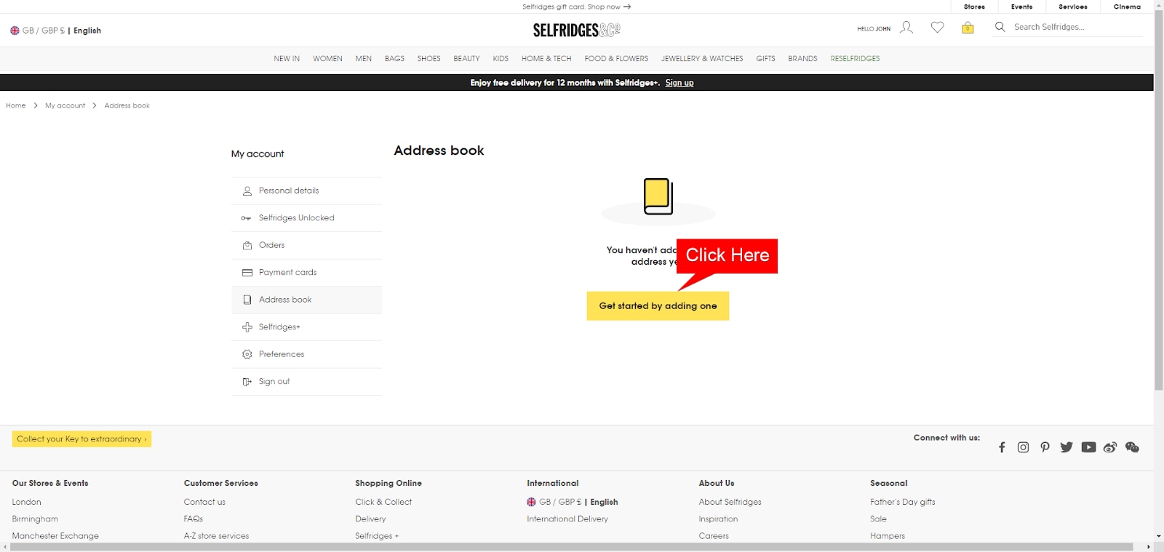Focus the Search Selfridges field
The height and width of the screenshot is (552, 1164).
tap(1077, 27)
